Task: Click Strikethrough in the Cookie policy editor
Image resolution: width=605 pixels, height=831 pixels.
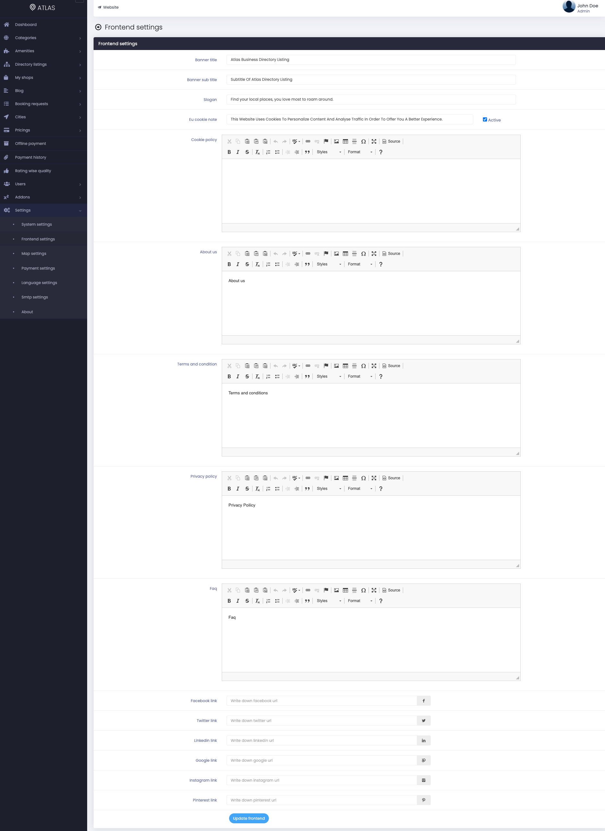Action: tap(247, 152)
